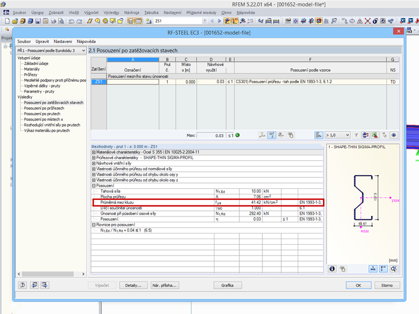
Task: Select Posouzení po prutech in navigator
Action: [42, 113]
